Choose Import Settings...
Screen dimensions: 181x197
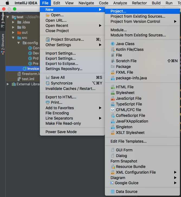point(72,53)
